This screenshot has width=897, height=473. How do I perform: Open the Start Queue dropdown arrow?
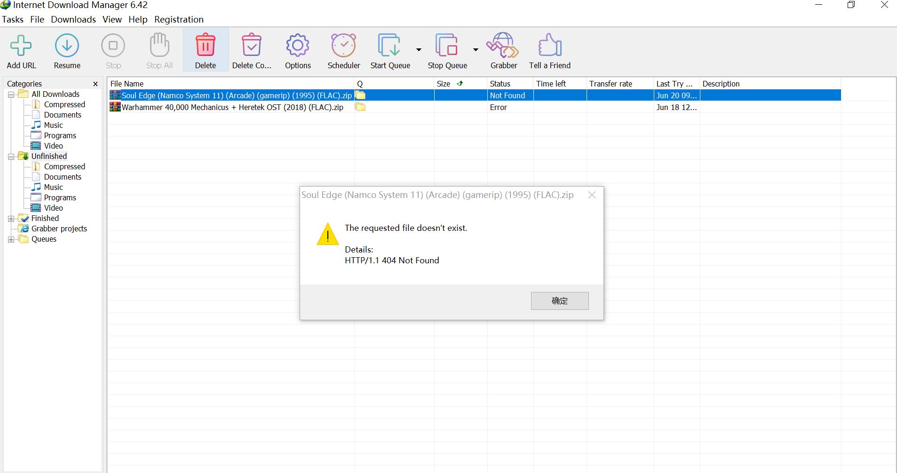tap(419, 49)
